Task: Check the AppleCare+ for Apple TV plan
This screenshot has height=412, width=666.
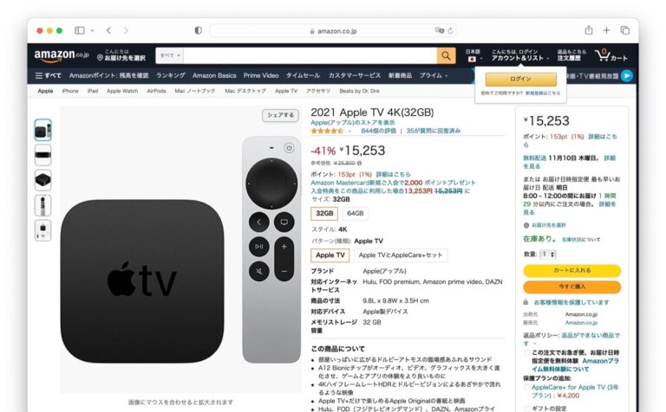Action: pos(527,388)
